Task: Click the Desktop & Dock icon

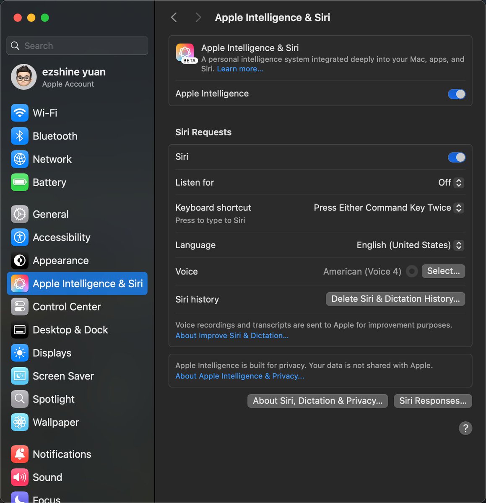Action: pos(20,330)
